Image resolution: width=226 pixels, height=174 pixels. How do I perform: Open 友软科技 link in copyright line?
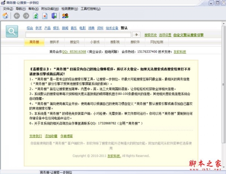(x=114, y=156)
